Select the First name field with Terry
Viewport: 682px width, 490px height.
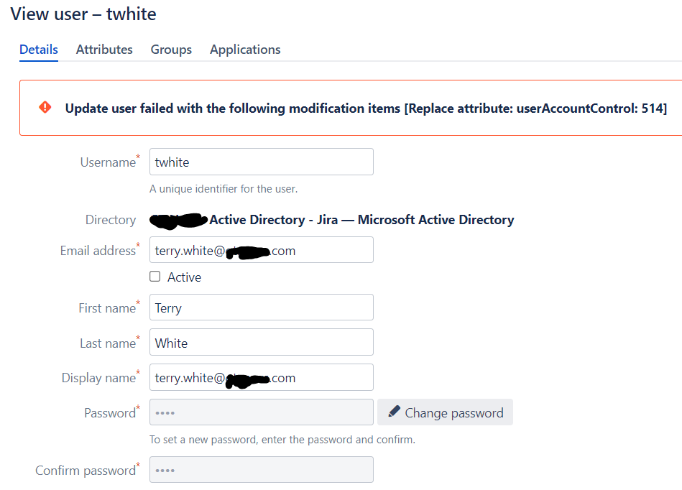tap(262, 308)
